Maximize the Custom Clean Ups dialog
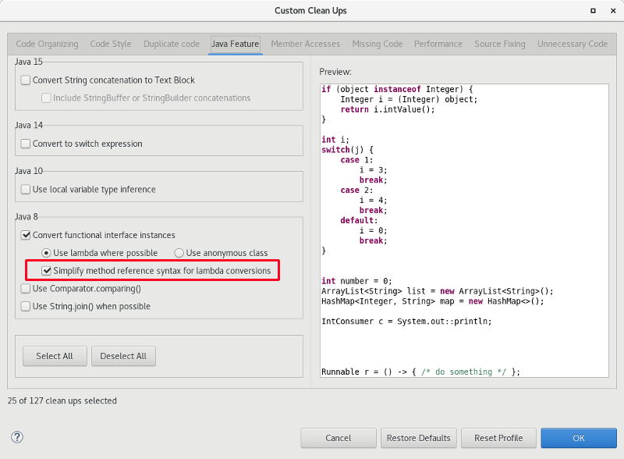 point(593,11)
